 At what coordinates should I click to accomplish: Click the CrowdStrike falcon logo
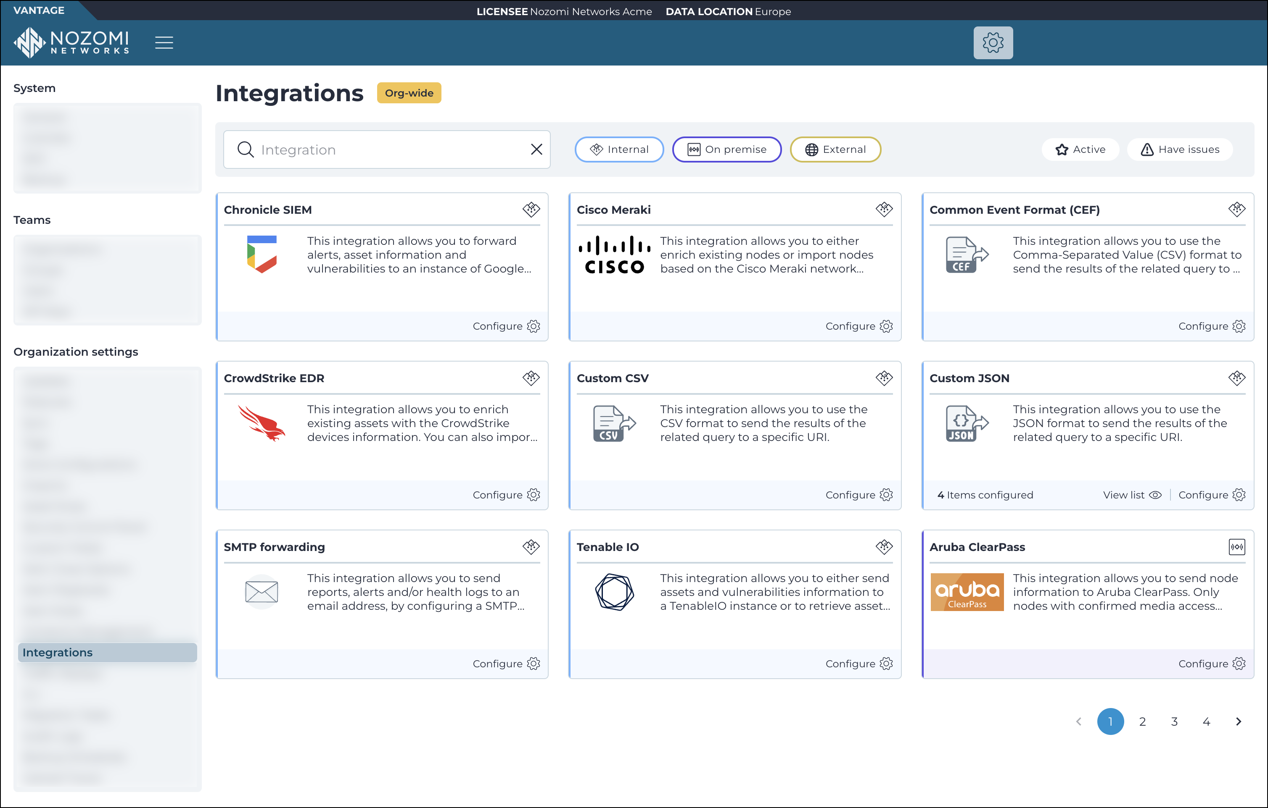point(261,423)
